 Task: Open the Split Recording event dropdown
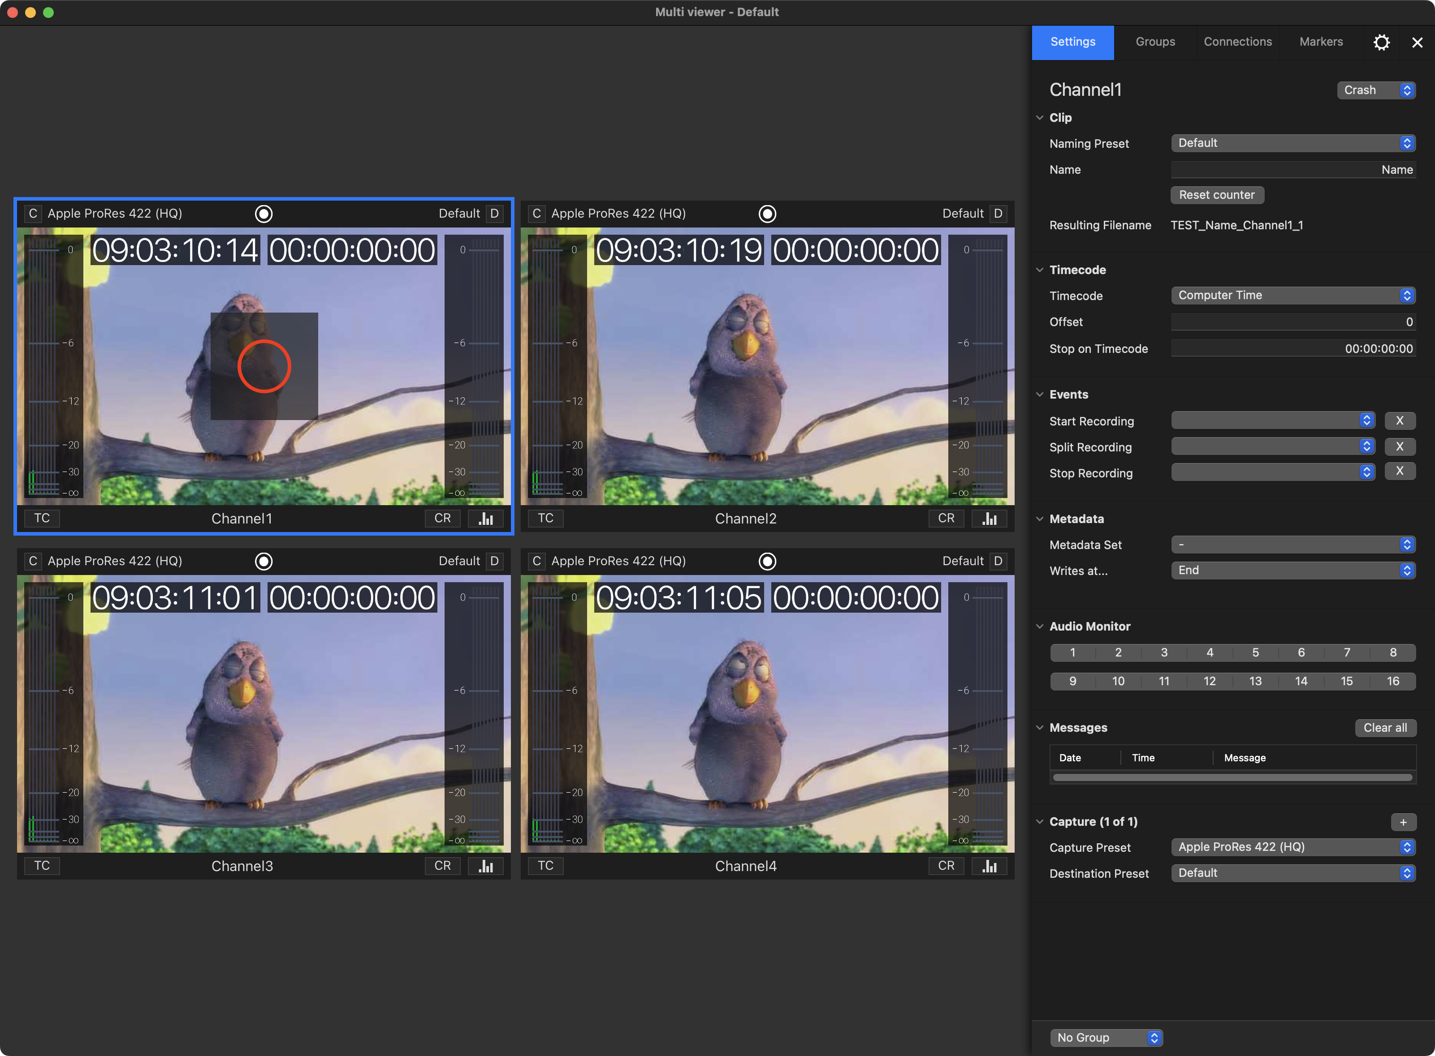(x=1273, y=447)
